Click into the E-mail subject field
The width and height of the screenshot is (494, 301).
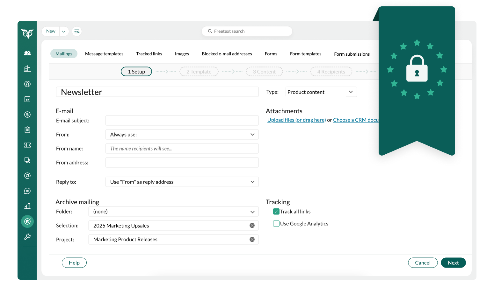click(182, 121)
